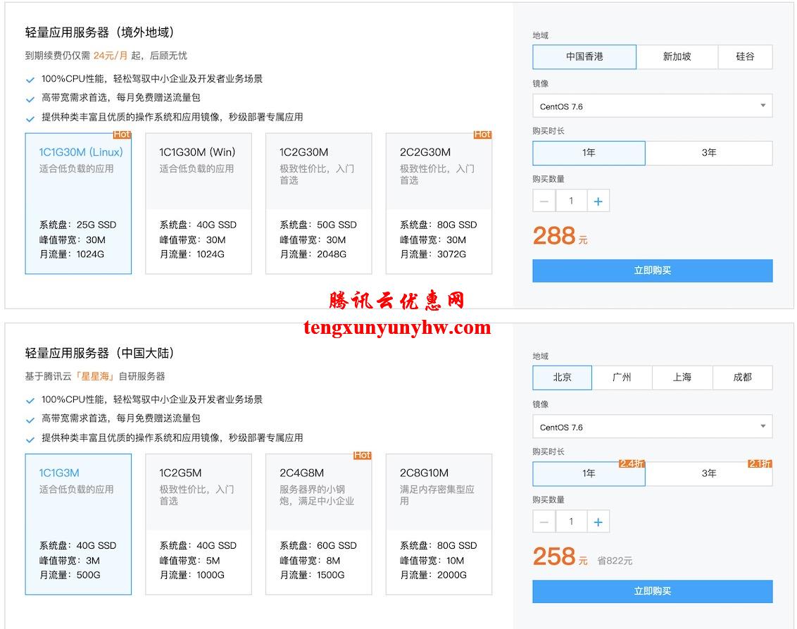This screenshot has height=629, width=797.
Task: Click 系统盘：60G SSD on the 2C4G8M card
Action: 318,546
